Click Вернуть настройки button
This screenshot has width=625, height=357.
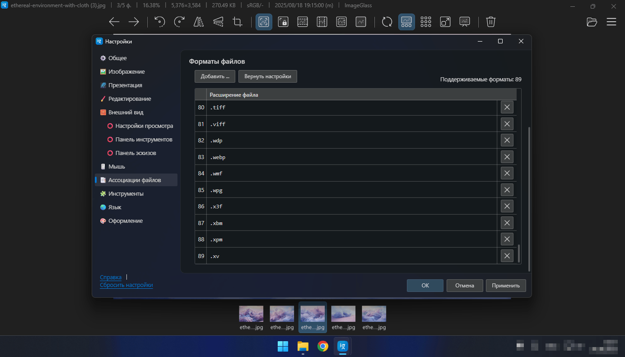coord(268,76)
